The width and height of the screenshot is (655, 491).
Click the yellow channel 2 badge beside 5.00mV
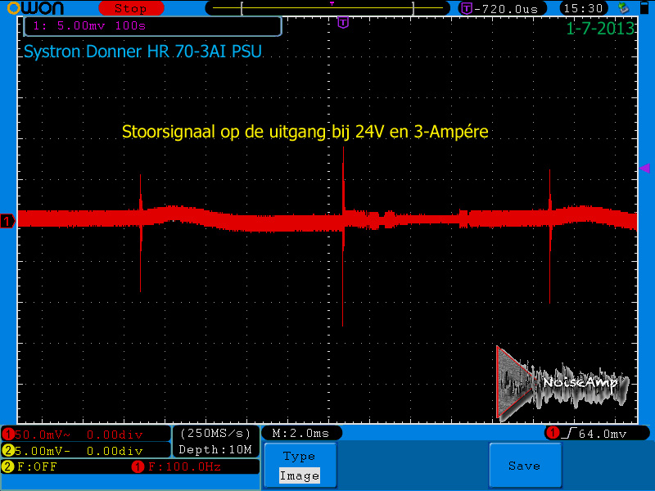pyautogui.click(x=7, y=451)
